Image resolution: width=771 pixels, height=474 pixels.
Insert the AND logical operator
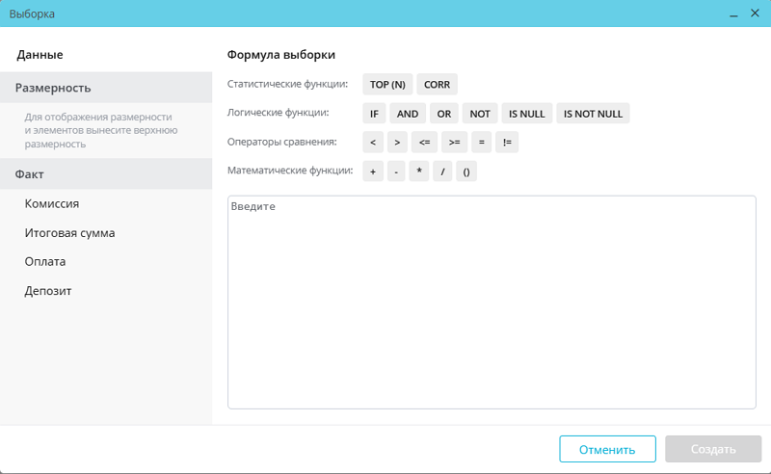tap(408, 114)
